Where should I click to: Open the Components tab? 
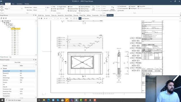95,15
